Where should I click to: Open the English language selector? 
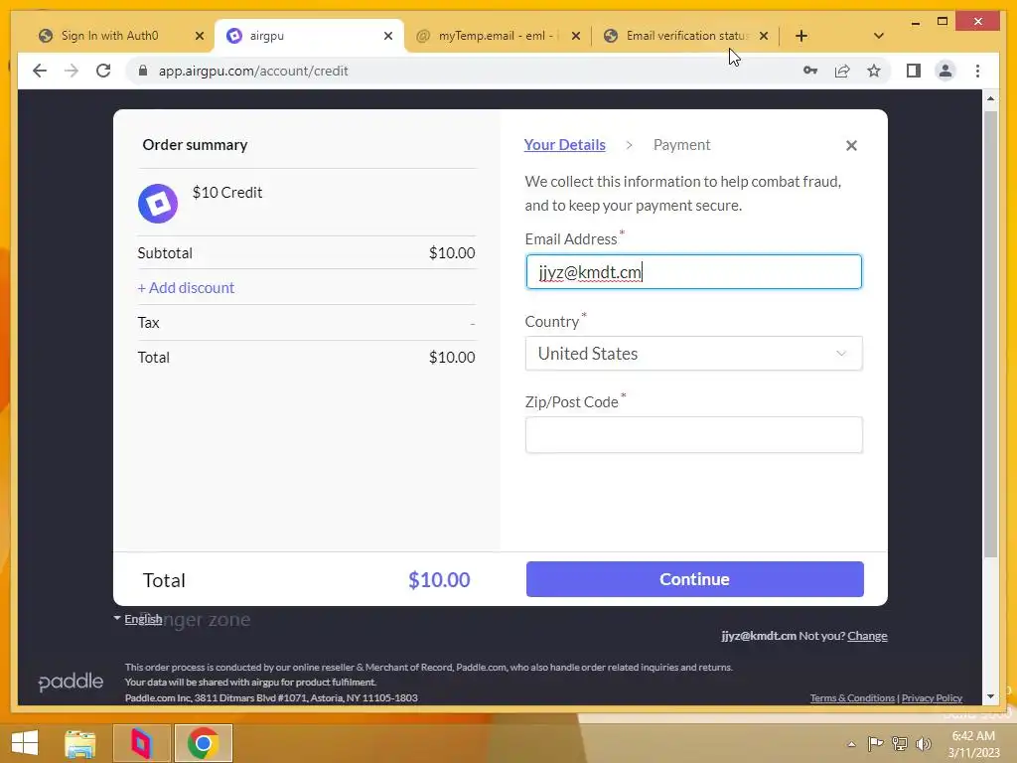pos(138,619)
